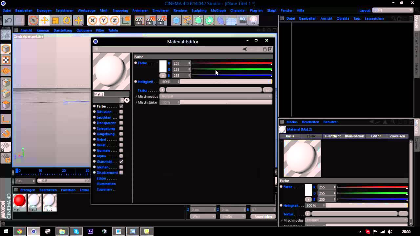420x236 pixels.
Task: Switch the coordinate system icon
Action: click(126, 21)
